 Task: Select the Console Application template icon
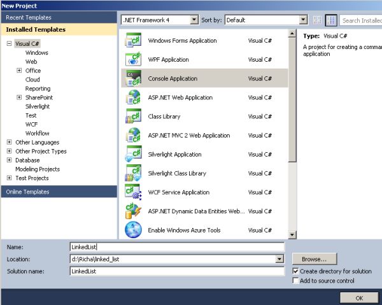(x=133, y=78)
